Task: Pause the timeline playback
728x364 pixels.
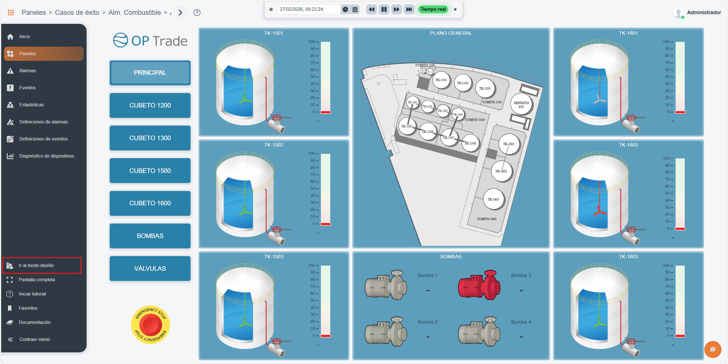Action: 384,9
